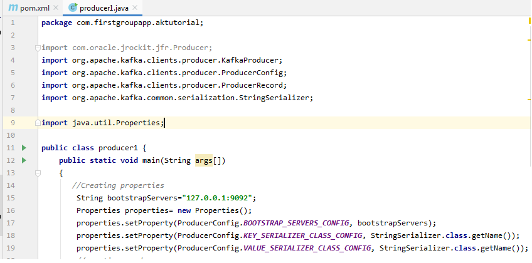Viewport: 532px width, 263px height.
Task: Click line number 1 in the gutter
Action: [13, 23]
